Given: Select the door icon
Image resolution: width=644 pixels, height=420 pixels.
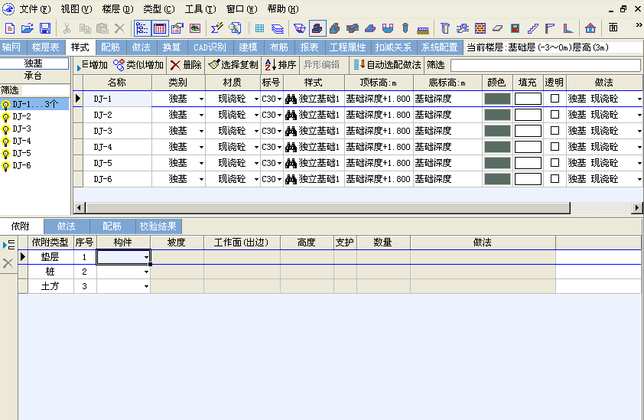Looking at the screenshot, I should [x=515, y=28].
